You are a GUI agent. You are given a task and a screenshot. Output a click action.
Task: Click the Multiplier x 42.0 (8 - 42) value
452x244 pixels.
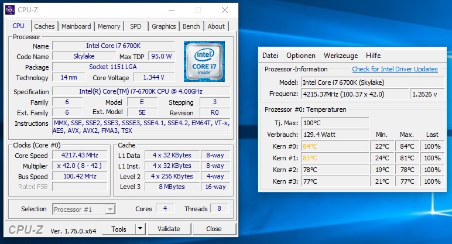pyautogui.click(x=80, y=166)
